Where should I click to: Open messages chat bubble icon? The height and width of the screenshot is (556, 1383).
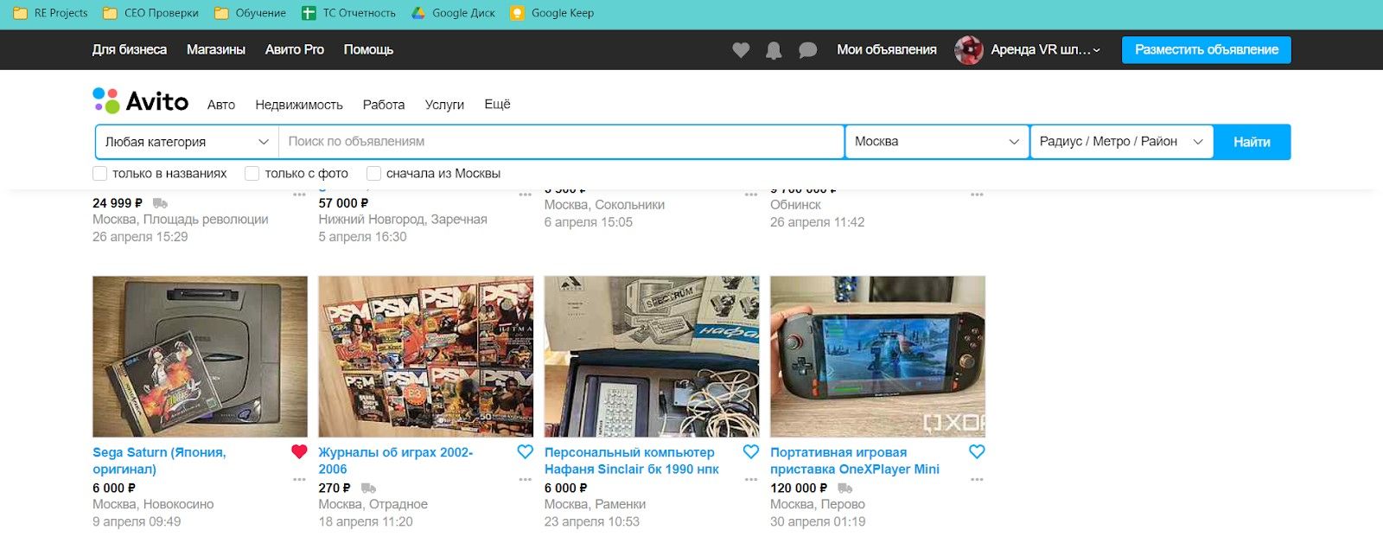tap(807, 50)
